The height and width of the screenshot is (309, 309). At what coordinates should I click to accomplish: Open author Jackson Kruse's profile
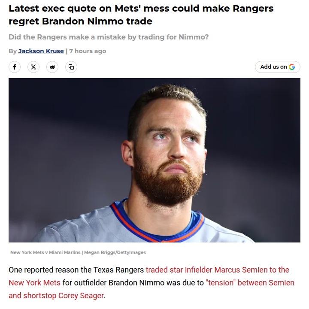click(41, 51)
